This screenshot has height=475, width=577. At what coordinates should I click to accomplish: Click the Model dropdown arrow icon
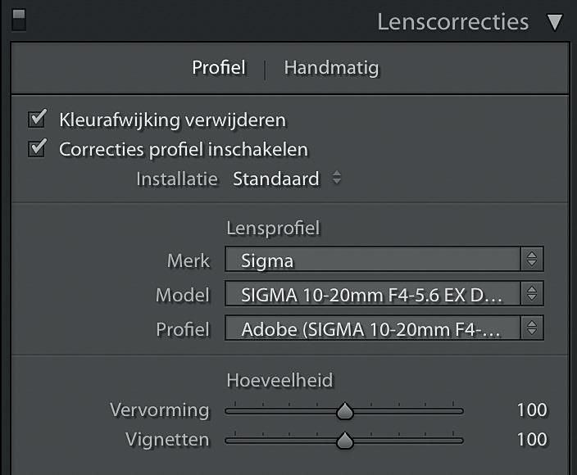(x=532, y=295)
